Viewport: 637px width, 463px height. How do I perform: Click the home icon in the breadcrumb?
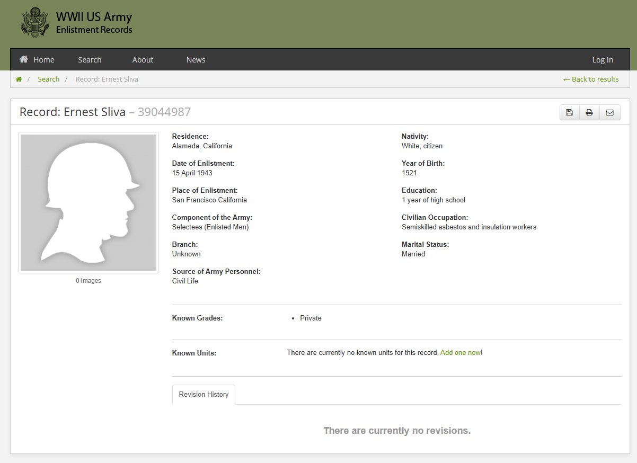pos(19,79)
